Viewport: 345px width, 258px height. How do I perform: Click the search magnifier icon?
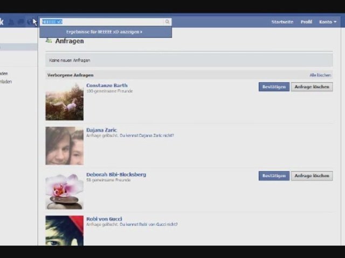click(x=168, y=22)
